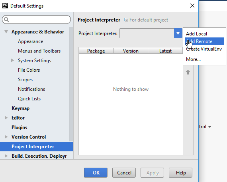This screenshot has height=182, width=227.
Task: Open Scopes settings page
Action: coord(25,80)
